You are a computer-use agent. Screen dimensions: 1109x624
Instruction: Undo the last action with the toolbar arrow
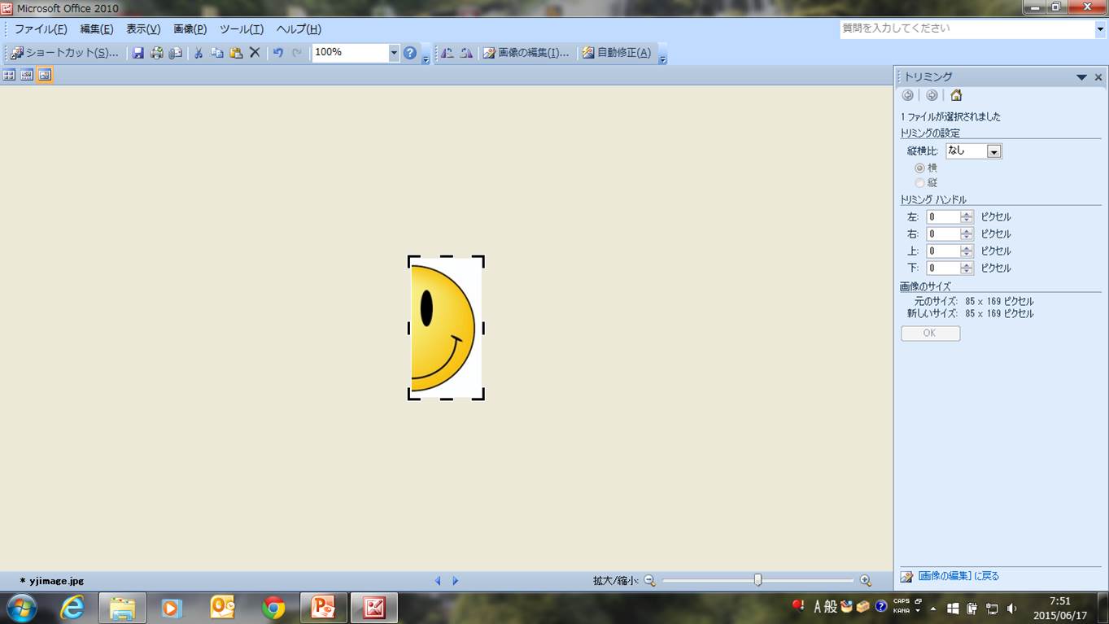tap(278, 53)
